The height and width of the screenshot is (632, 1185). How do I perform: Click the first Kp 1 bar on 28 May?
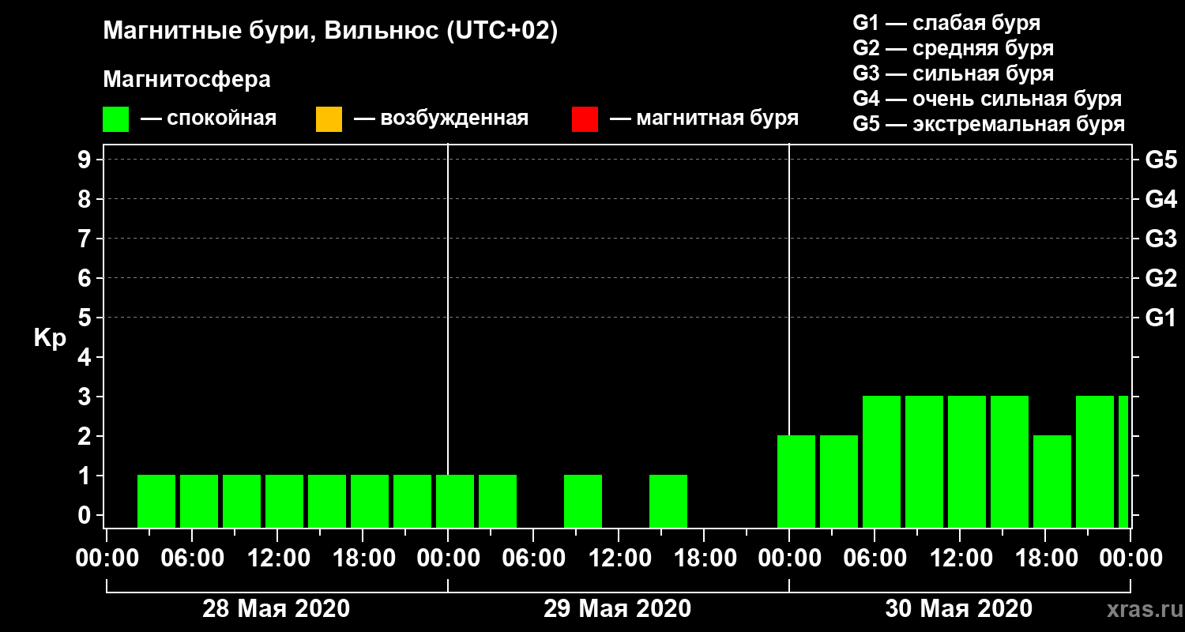[x=156, y=501]
